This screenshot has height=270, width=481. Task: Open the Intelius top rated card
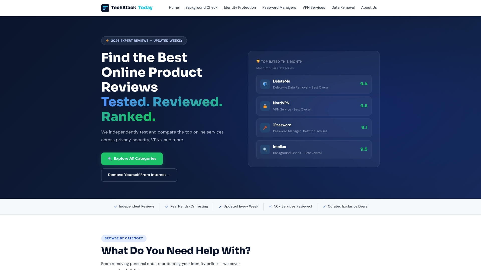(314, 149)
